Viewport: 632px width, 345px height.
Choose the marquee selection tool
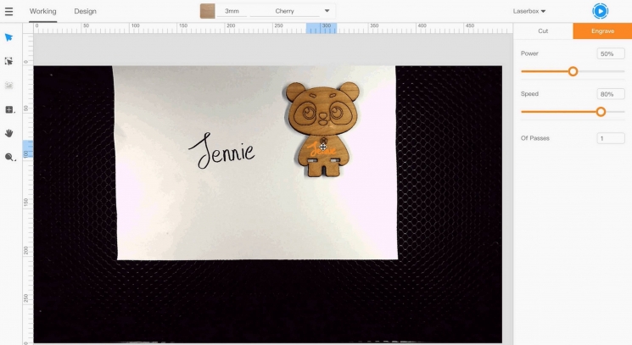pos(9,61)
